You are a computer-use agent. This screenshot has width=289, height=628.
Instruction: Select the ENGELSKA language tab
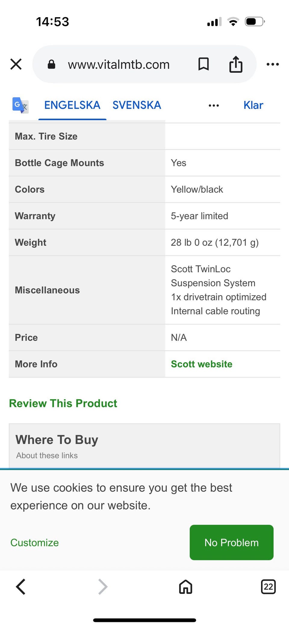point(72,105)
